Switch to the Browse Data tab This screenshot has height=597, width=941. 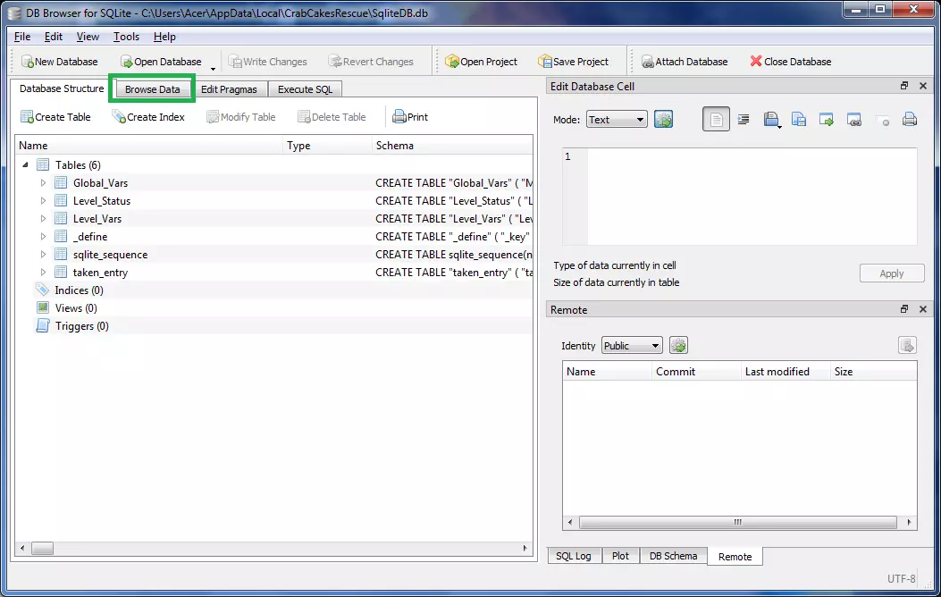click(x=152, y=89)
